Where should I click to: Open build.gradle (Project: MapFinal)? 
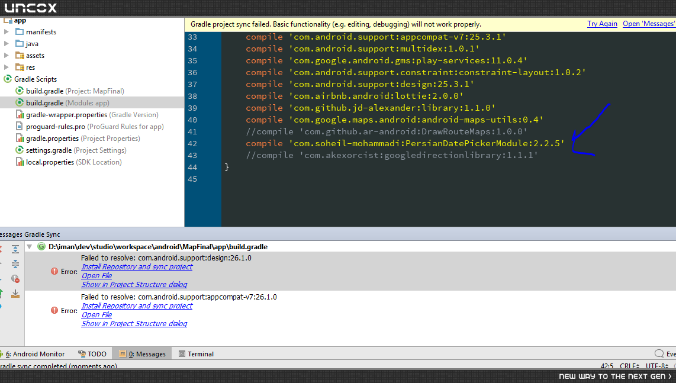pos(75,91)
